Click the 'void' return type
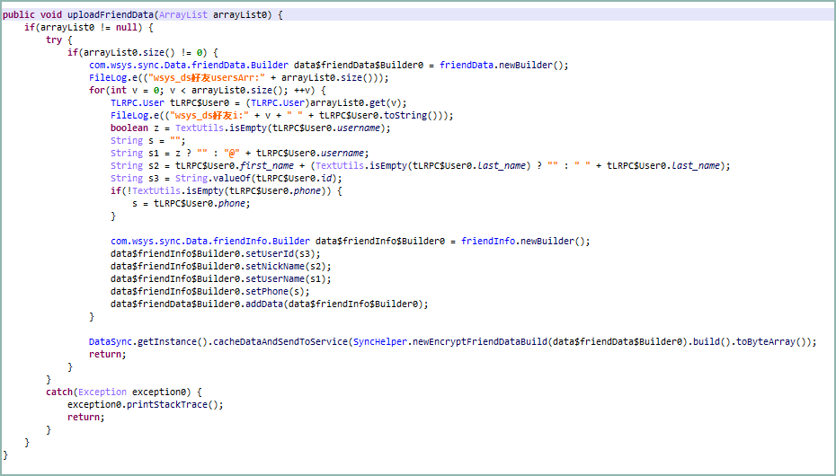Viewport: 836px width, 476px height. (51, 15)
